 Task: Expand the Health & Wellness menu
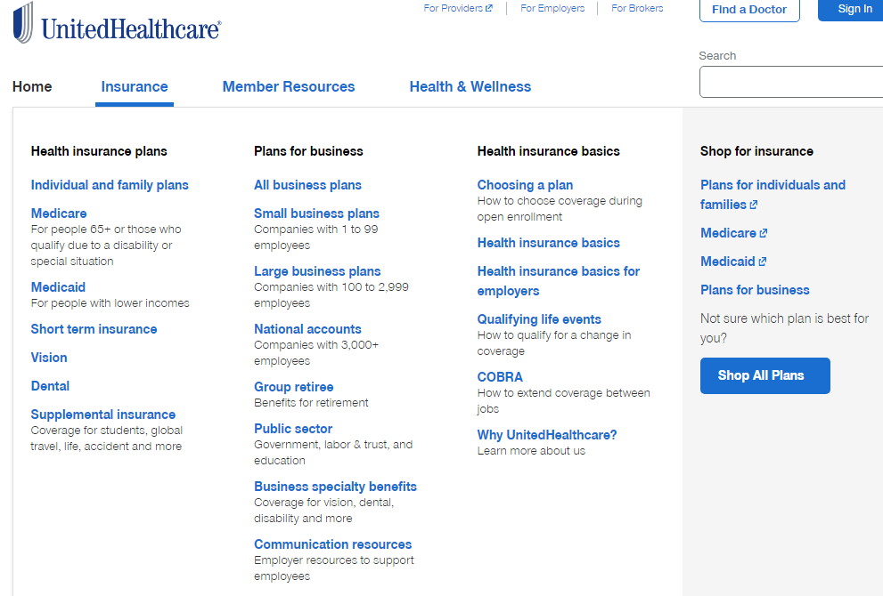point(470,86)
